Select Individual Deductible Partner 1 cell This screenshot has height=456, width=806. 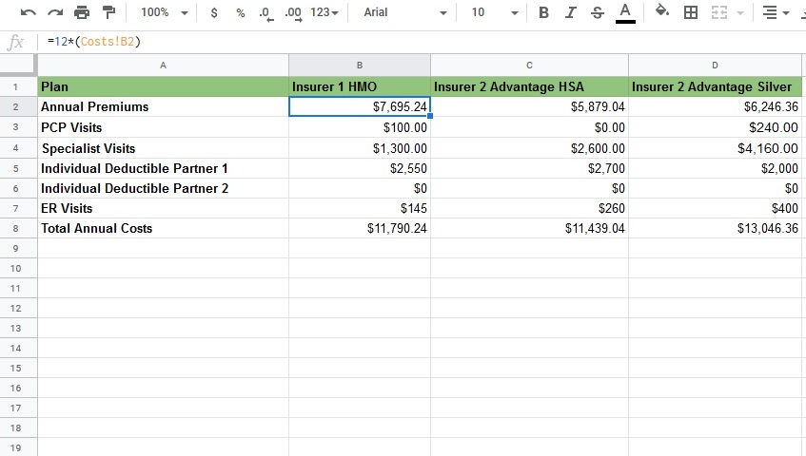[163, 168]
